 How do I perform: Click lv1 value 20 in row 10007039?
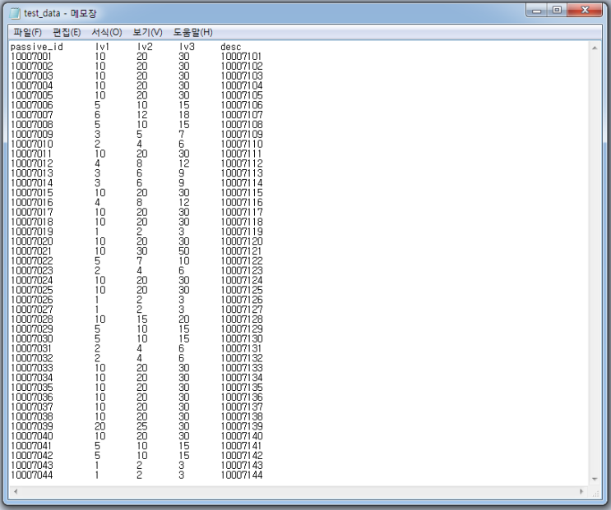[x=100, y=426]
